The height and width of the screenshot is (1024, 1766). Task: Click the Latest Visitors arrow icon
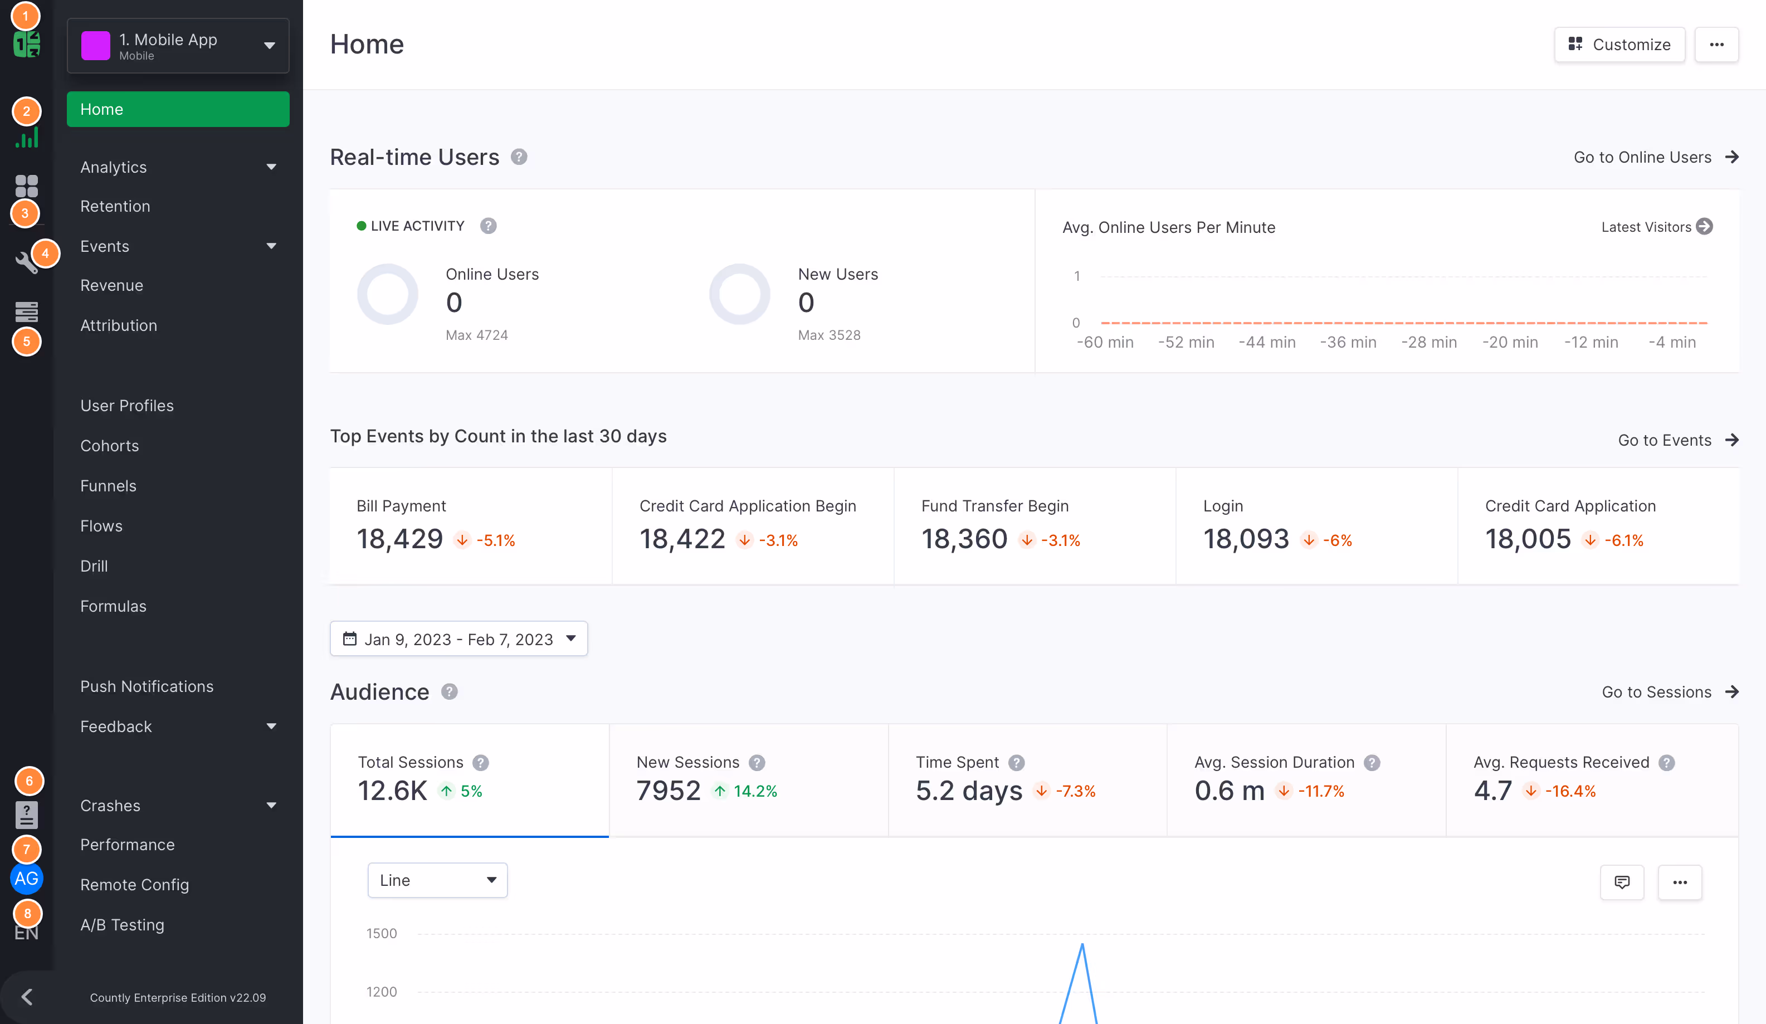(x=1704, y=226)
